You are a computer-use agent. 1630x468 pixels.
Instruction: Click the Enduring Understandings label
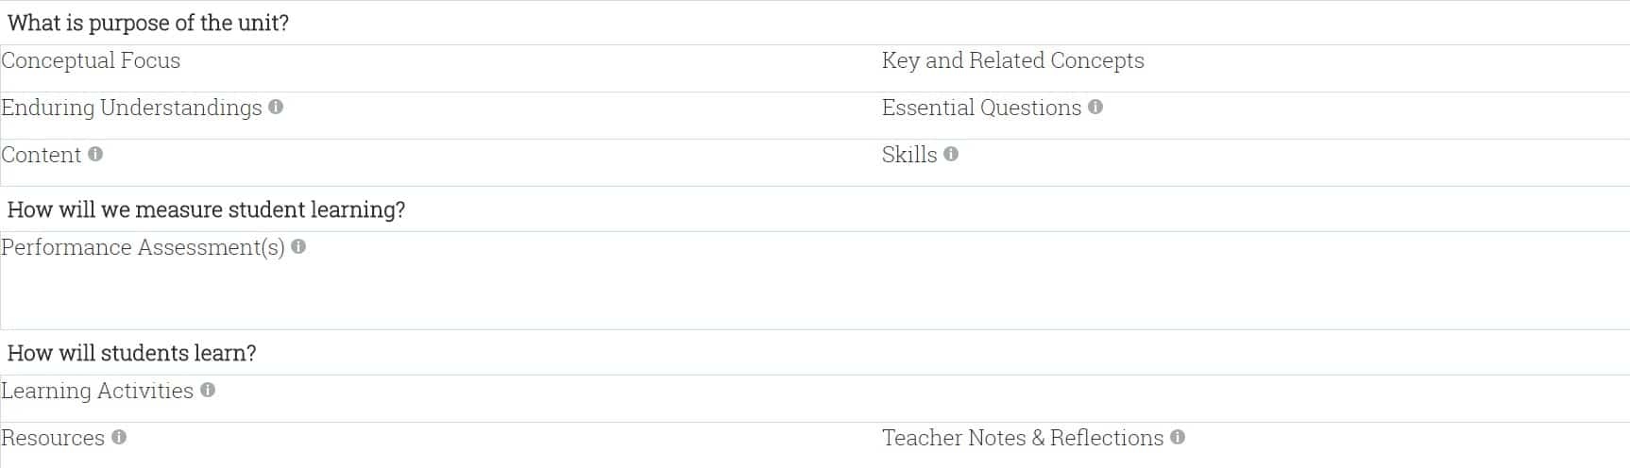point(131,109)
